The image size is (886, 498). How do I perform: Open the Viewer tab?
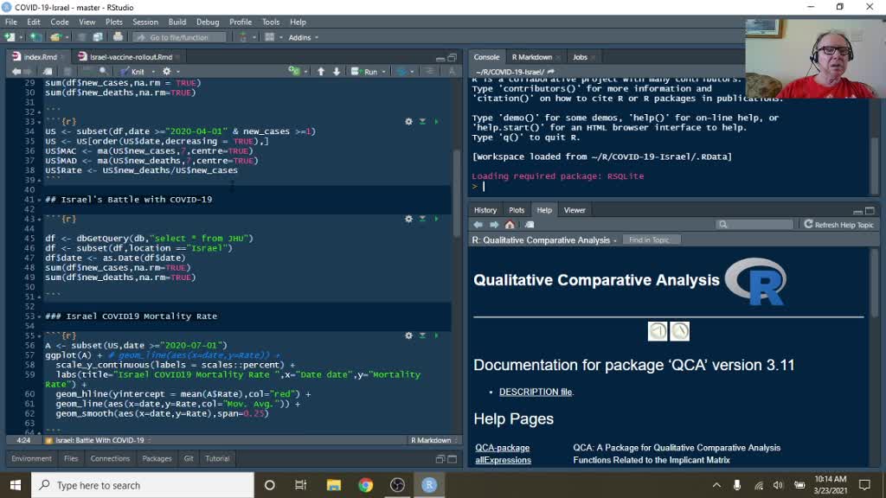(x=575, y=210)
